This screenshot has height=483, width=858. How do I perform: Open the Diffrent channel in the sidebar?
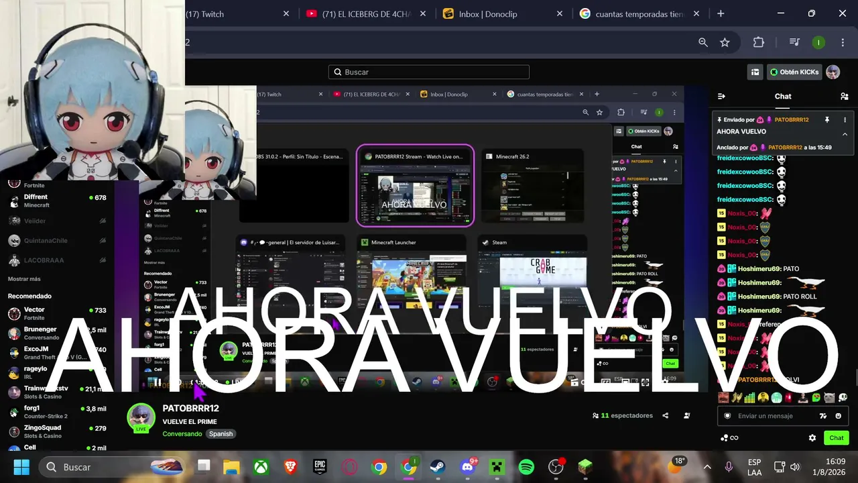(57, 201)
